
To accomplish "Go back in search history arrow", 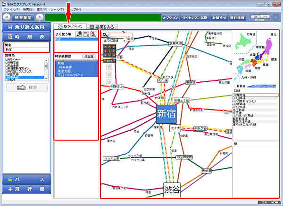I will (6, 17).
